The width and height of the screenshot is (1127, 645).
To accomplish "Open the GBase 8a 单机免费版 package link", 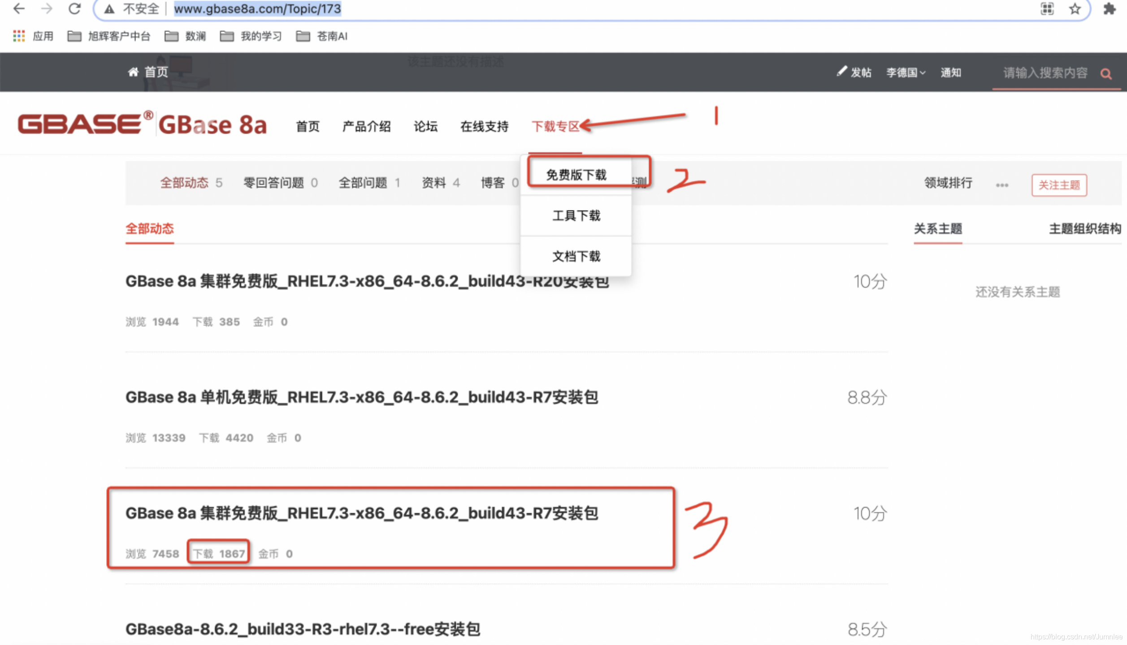I will [x=362, y=397].
